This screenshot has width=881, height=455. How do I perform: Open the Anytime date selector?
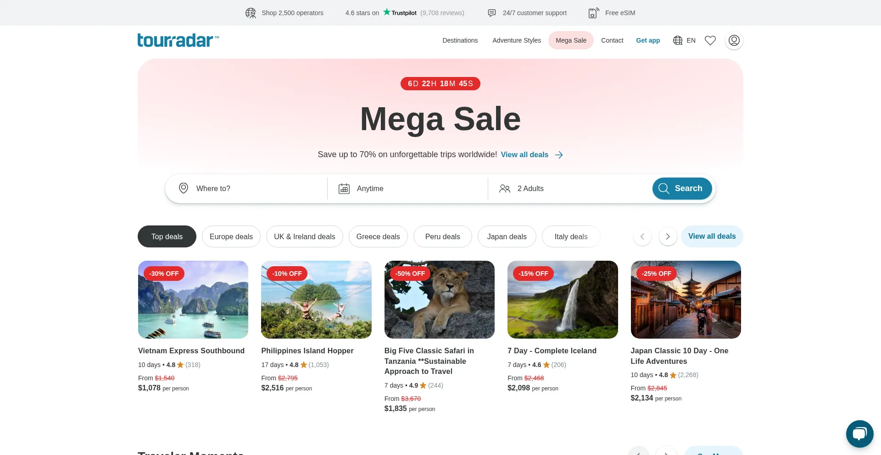407,188
